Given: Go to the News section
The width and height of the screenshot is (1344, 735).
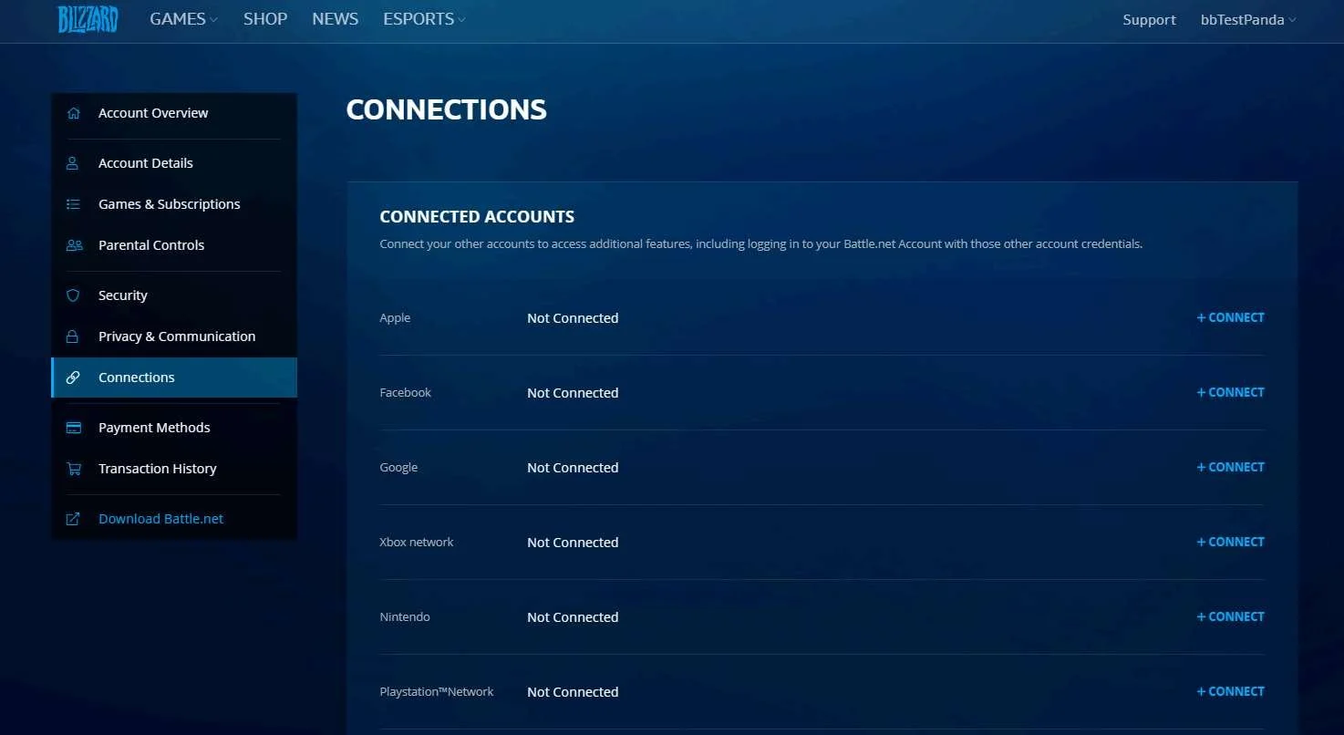Looking at the screenshot, I should pos(336,19).
